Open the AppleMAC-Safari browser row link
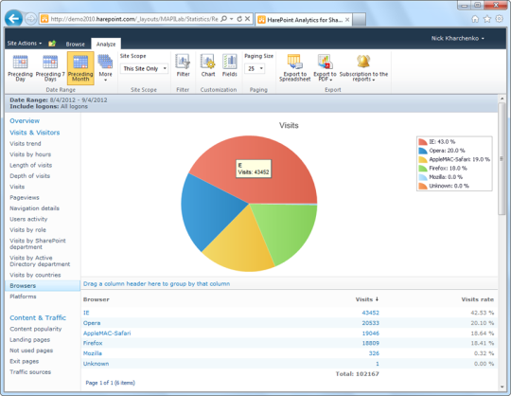The image size is (511, 396). point(107,333)
